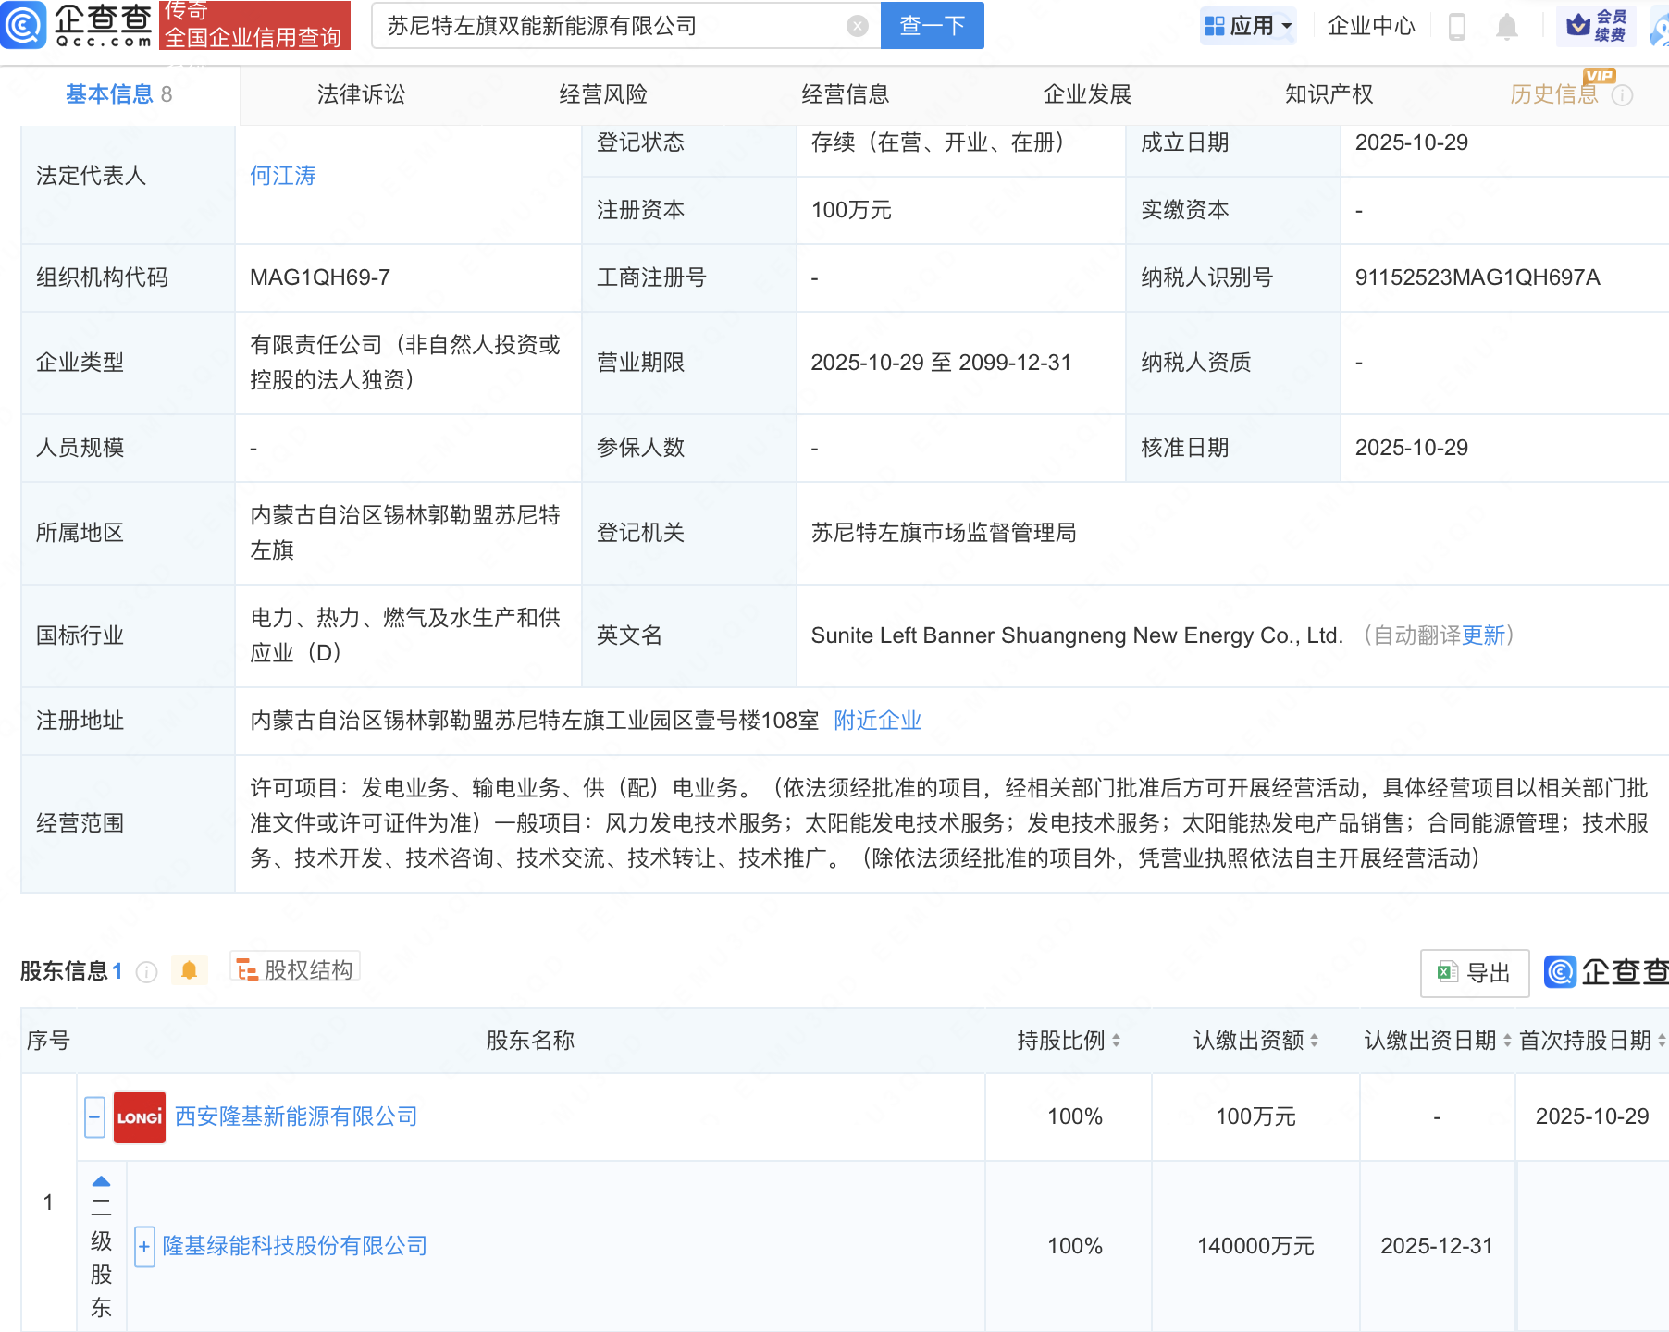This screenshot has width=1669, height=1332.
Task: Open notifications bell in top bar
Action: pos(1506,27)
